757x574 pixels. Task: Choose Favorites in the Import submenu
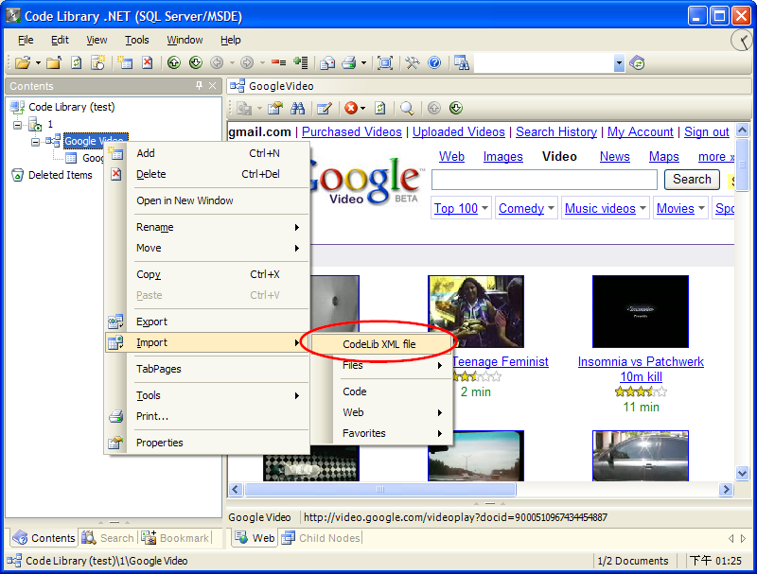pos(381,433)
